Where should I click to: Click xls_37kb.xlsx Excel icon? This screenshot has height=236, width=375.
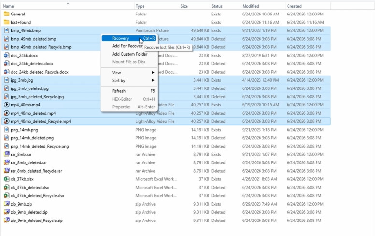click(x=6, y=179)
